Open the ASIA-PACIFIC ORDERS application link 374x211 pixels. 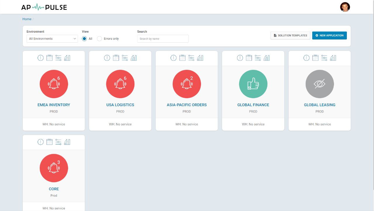tap(187, 105)
